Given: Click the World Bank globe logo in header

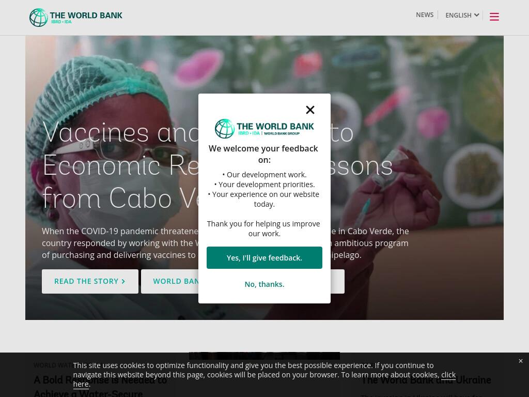Looking at the screenshot, I should pos(38,18).
